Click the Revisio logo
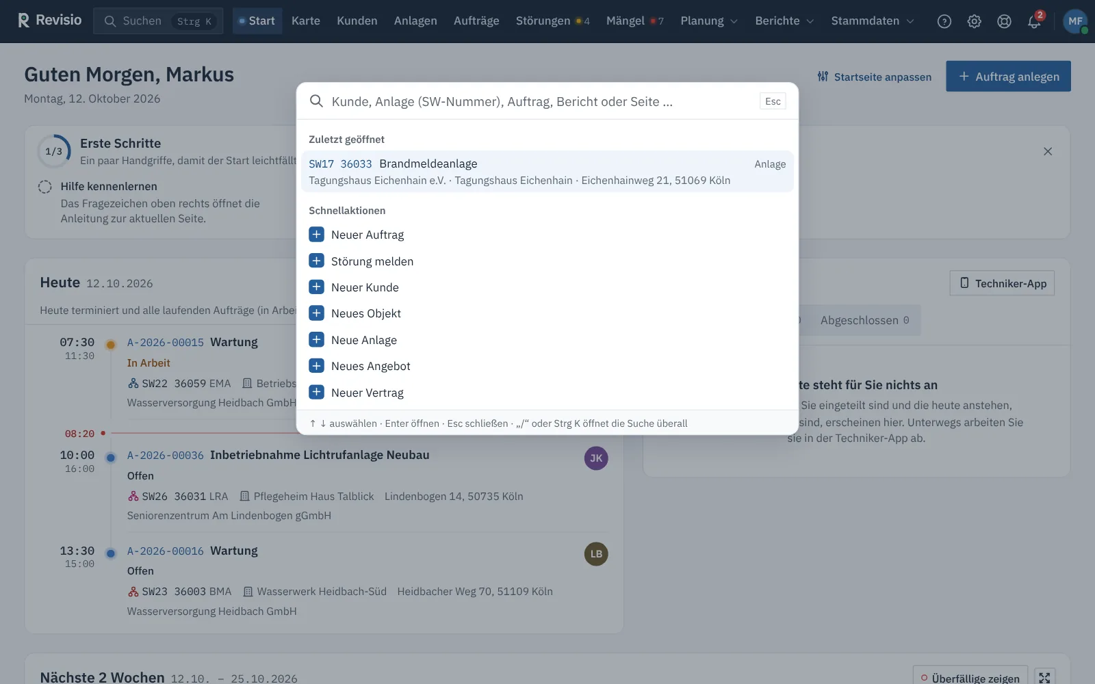Image resolution: width=1095 pixels, height=684 pixels. 49,21
